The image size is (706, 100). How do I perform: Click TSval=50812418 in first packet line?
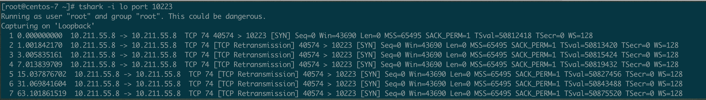click(x=503, y=36)
